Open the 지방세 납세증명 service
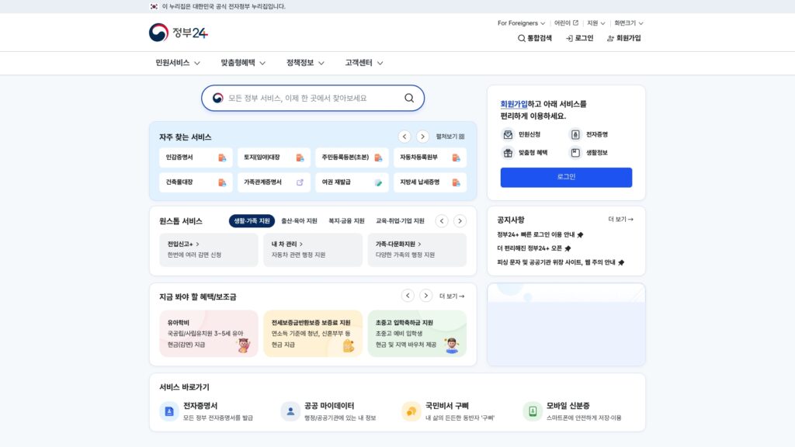The height and width of the screenshot is (447, 795). (x=430, y=182)
